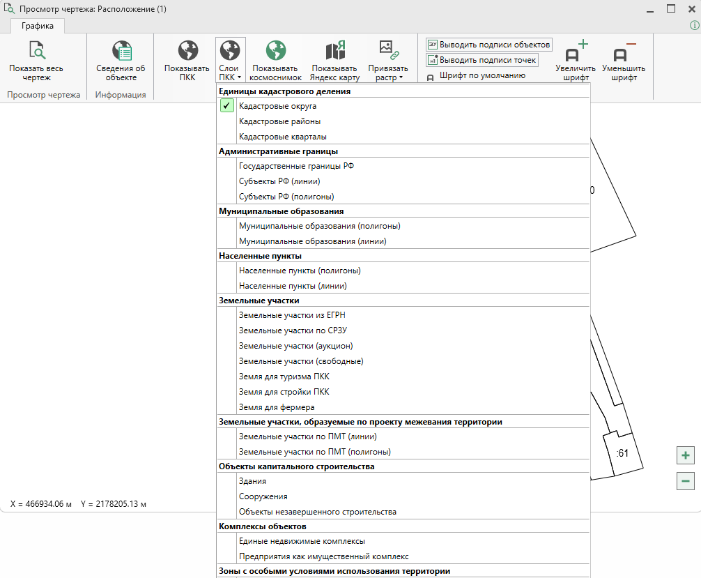Click the green info icon at top right
The height and width of the screenshot is (578, 701).
click(x=694, y=25)
